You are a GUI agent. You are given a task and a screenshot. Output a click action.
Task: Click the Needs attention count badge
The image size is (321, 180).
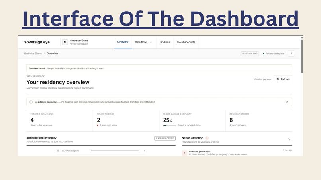(x=207, y=138)
